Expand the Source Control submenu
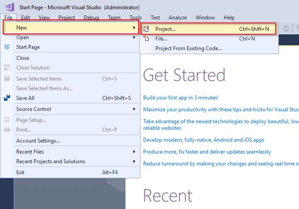The height and width of the screenshot is (209, 299). (134, 109)
